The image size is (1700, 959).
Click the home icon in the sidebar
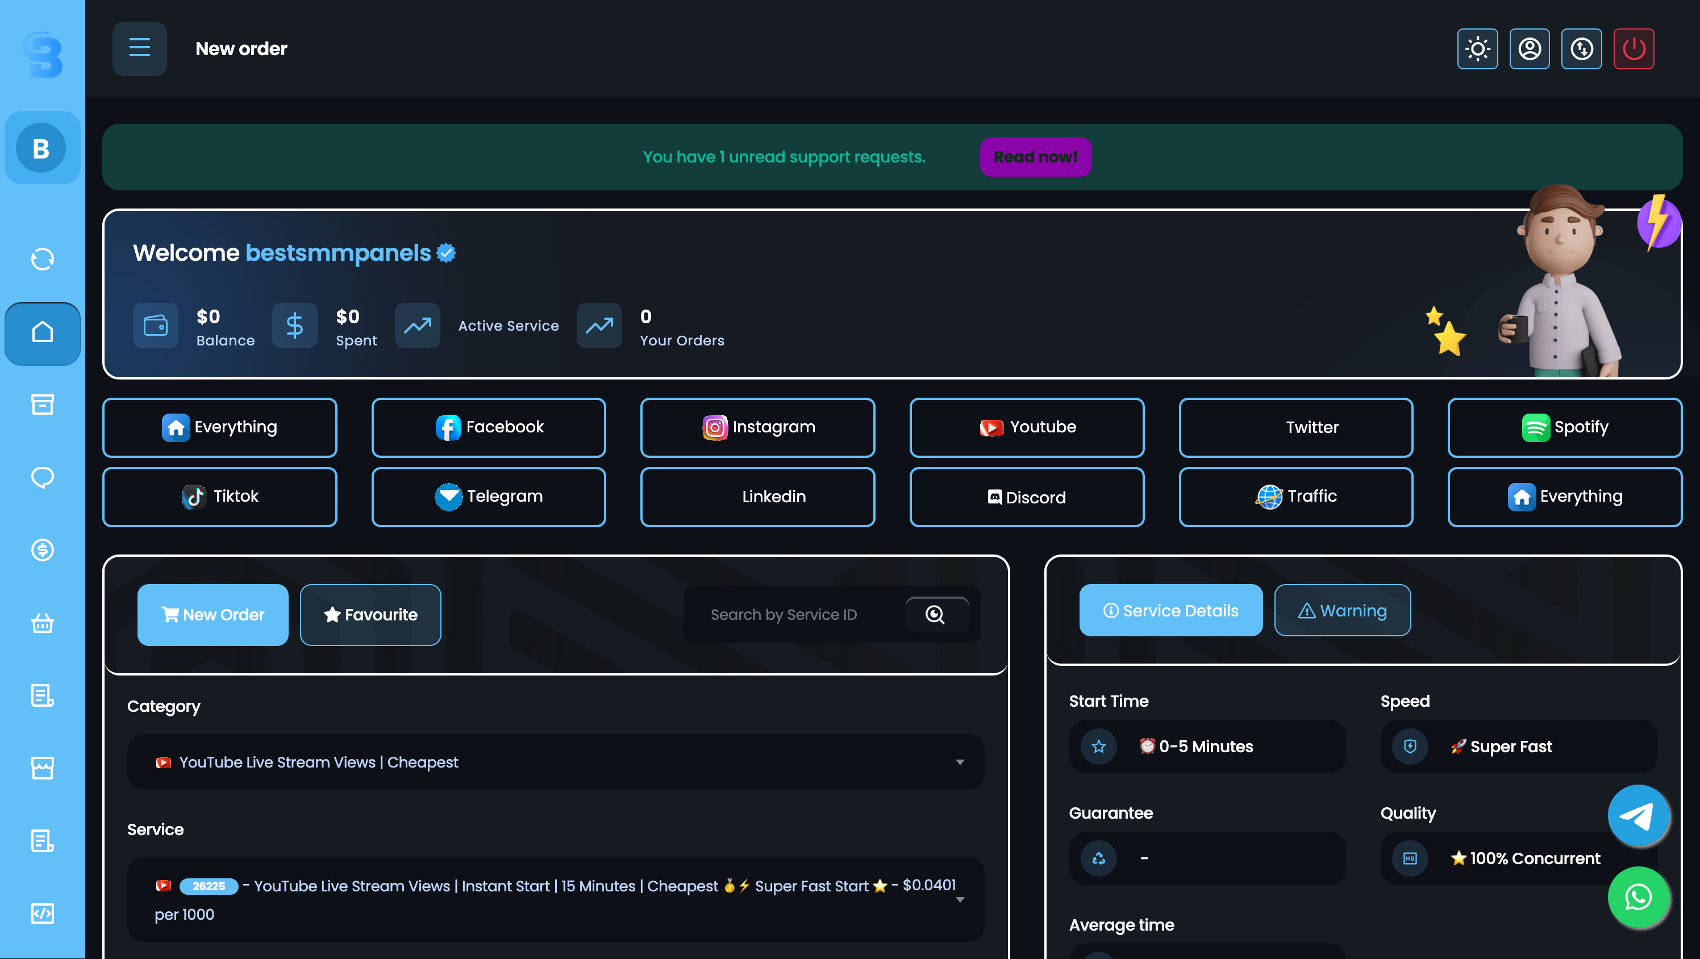[x=42, y=333]
